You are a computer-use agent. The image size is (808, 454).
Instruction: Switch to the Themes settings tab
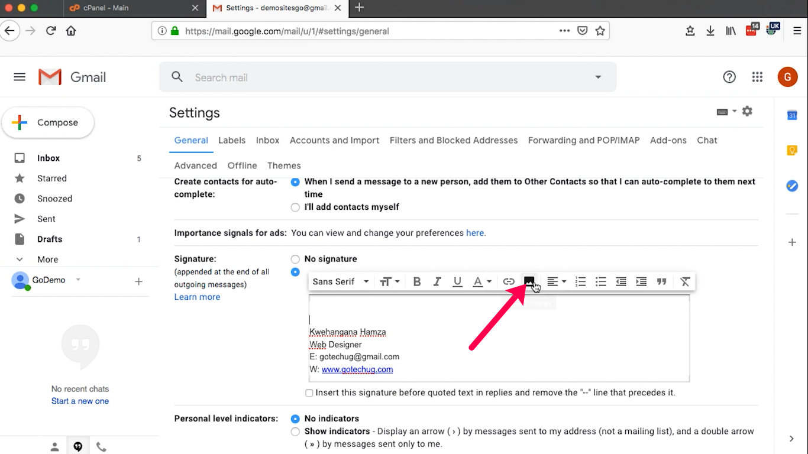coord(284,166)
